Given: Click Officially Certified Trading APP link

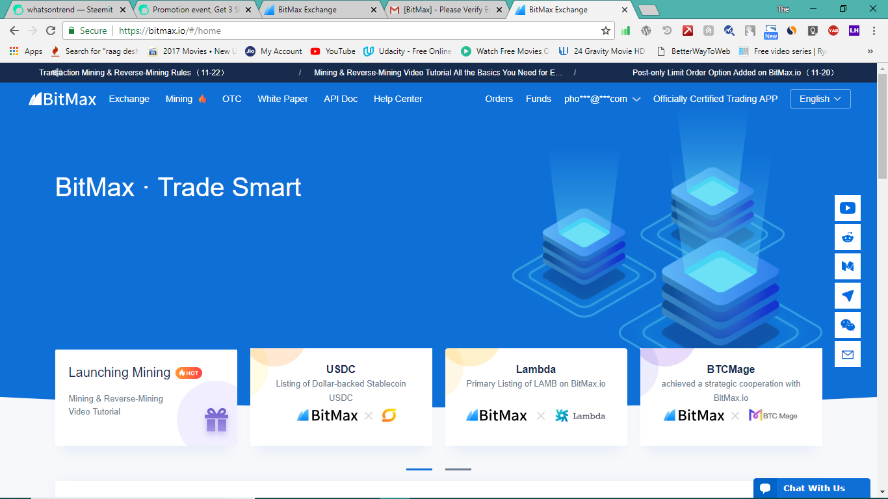Looking at the screenshot, I should coord(715,99).
